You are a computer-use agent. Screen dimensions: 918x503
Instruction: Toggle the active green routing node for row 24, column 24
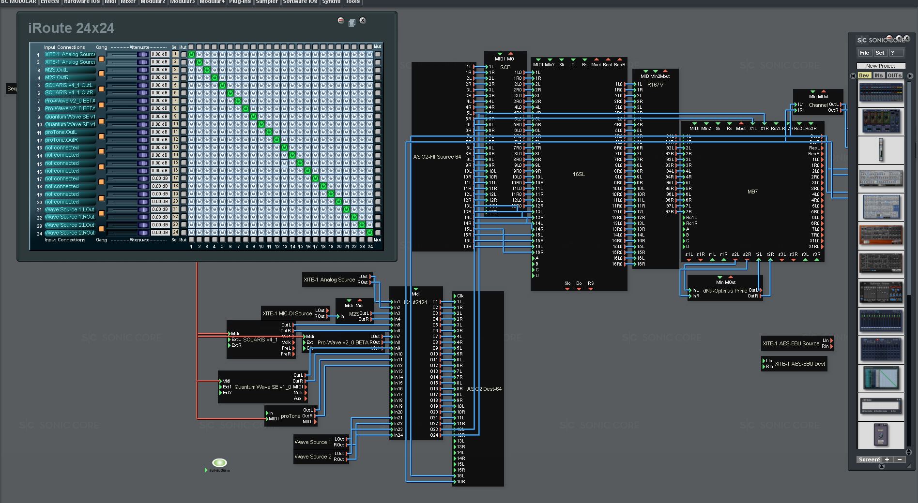[x=370, y=233]
